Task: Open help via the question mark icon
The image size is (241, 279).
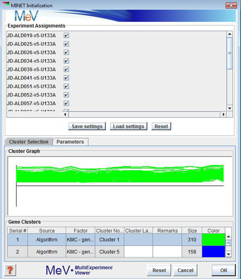Action: [x=10, y=270]
